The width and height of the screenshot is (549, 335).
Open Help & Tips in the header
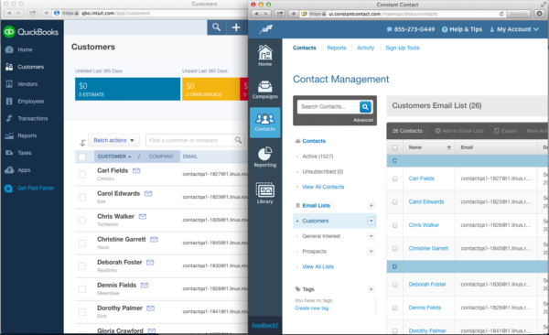462,29
